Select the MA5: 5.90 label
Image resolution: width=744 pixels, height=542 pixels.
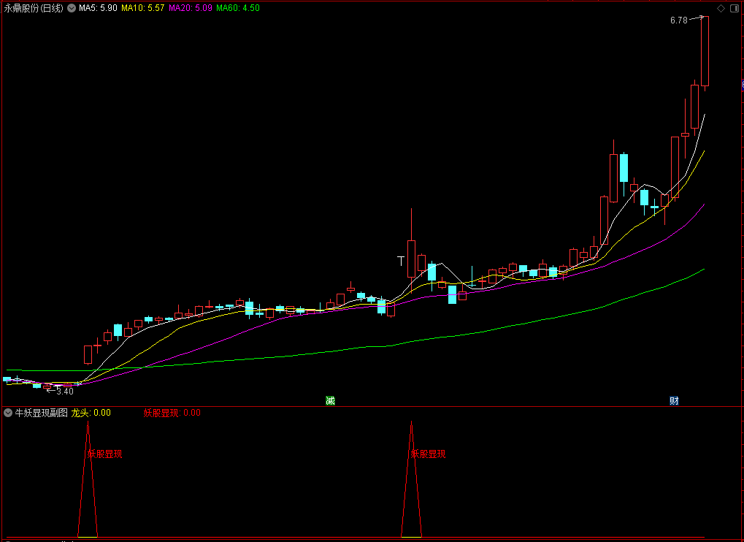pyautogui.click(x=99, y=8)
